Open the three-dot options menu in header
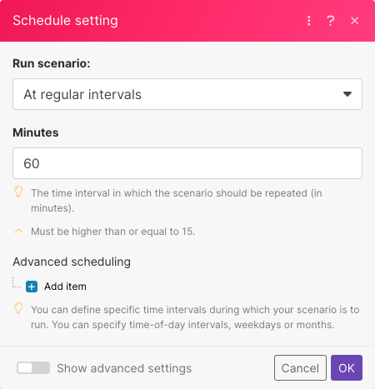Image resolution: width=375 pixels, height=389 pixels. coord(309,21)
